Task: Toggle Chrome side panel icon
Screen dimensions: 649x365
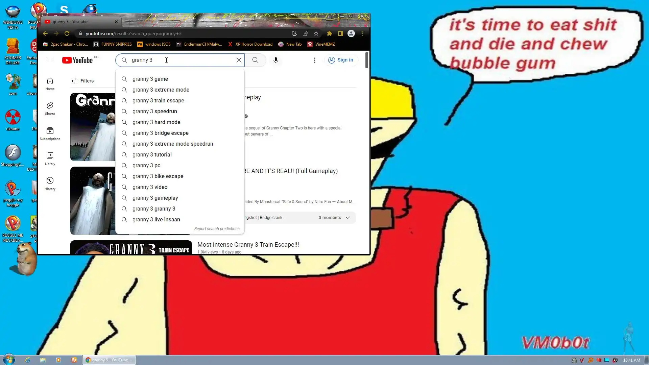Action: click(x=340, y=33)
